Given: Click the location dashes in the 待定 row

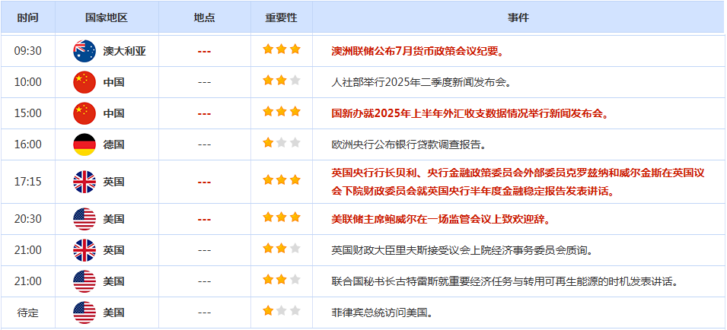Looking at the screenshot, I should 205,313.
